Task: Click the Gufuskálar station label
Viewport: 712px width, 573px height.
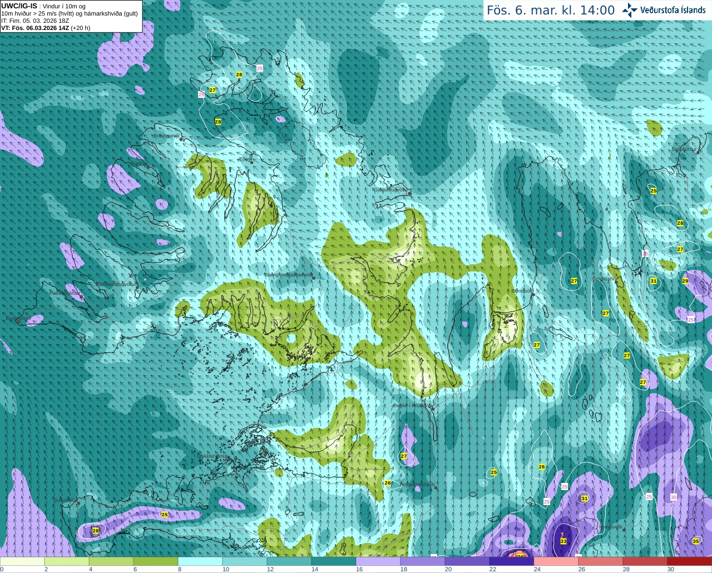Action: pyautogui.click(x=65, y=500)
